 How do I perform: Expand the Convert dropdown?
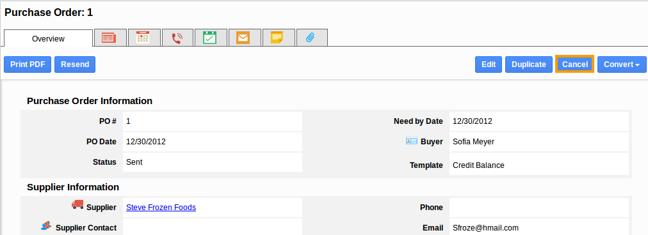click(622, 64)
